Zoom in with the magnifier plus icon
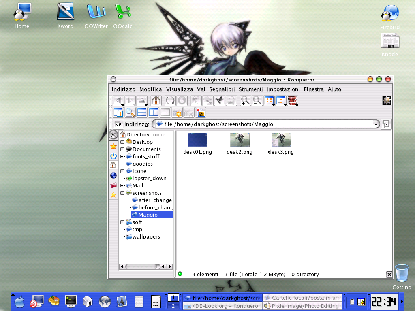Image resolution: width=415 pixels, height=311 pixels. coord(245,100)
